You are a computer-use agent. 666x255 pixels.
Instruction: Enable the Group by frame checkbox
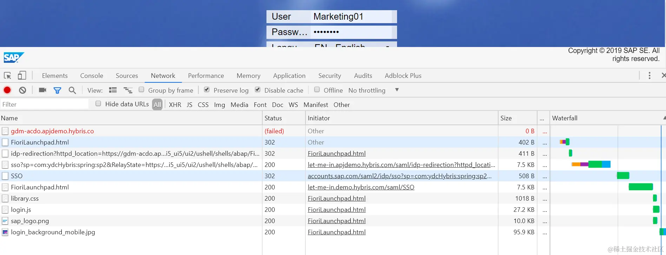coord(141,90)
